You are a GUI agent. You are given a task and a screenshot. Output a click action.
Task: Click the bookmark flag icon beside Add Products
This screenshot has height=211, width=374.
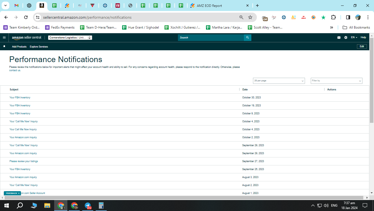(4, 46)
